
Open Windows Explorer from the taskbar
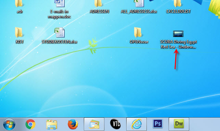coord(52,124)
